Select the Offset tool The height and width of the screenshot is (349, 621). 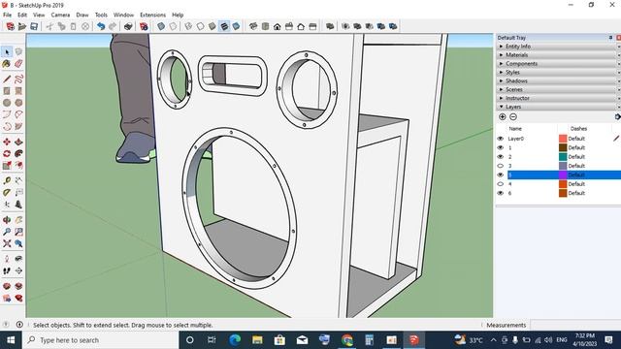[x=18, y=166]
